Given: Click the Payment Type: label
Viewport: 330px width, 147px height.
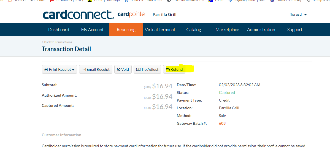Looking at the screenshot, I should click(x=189, y=100).
